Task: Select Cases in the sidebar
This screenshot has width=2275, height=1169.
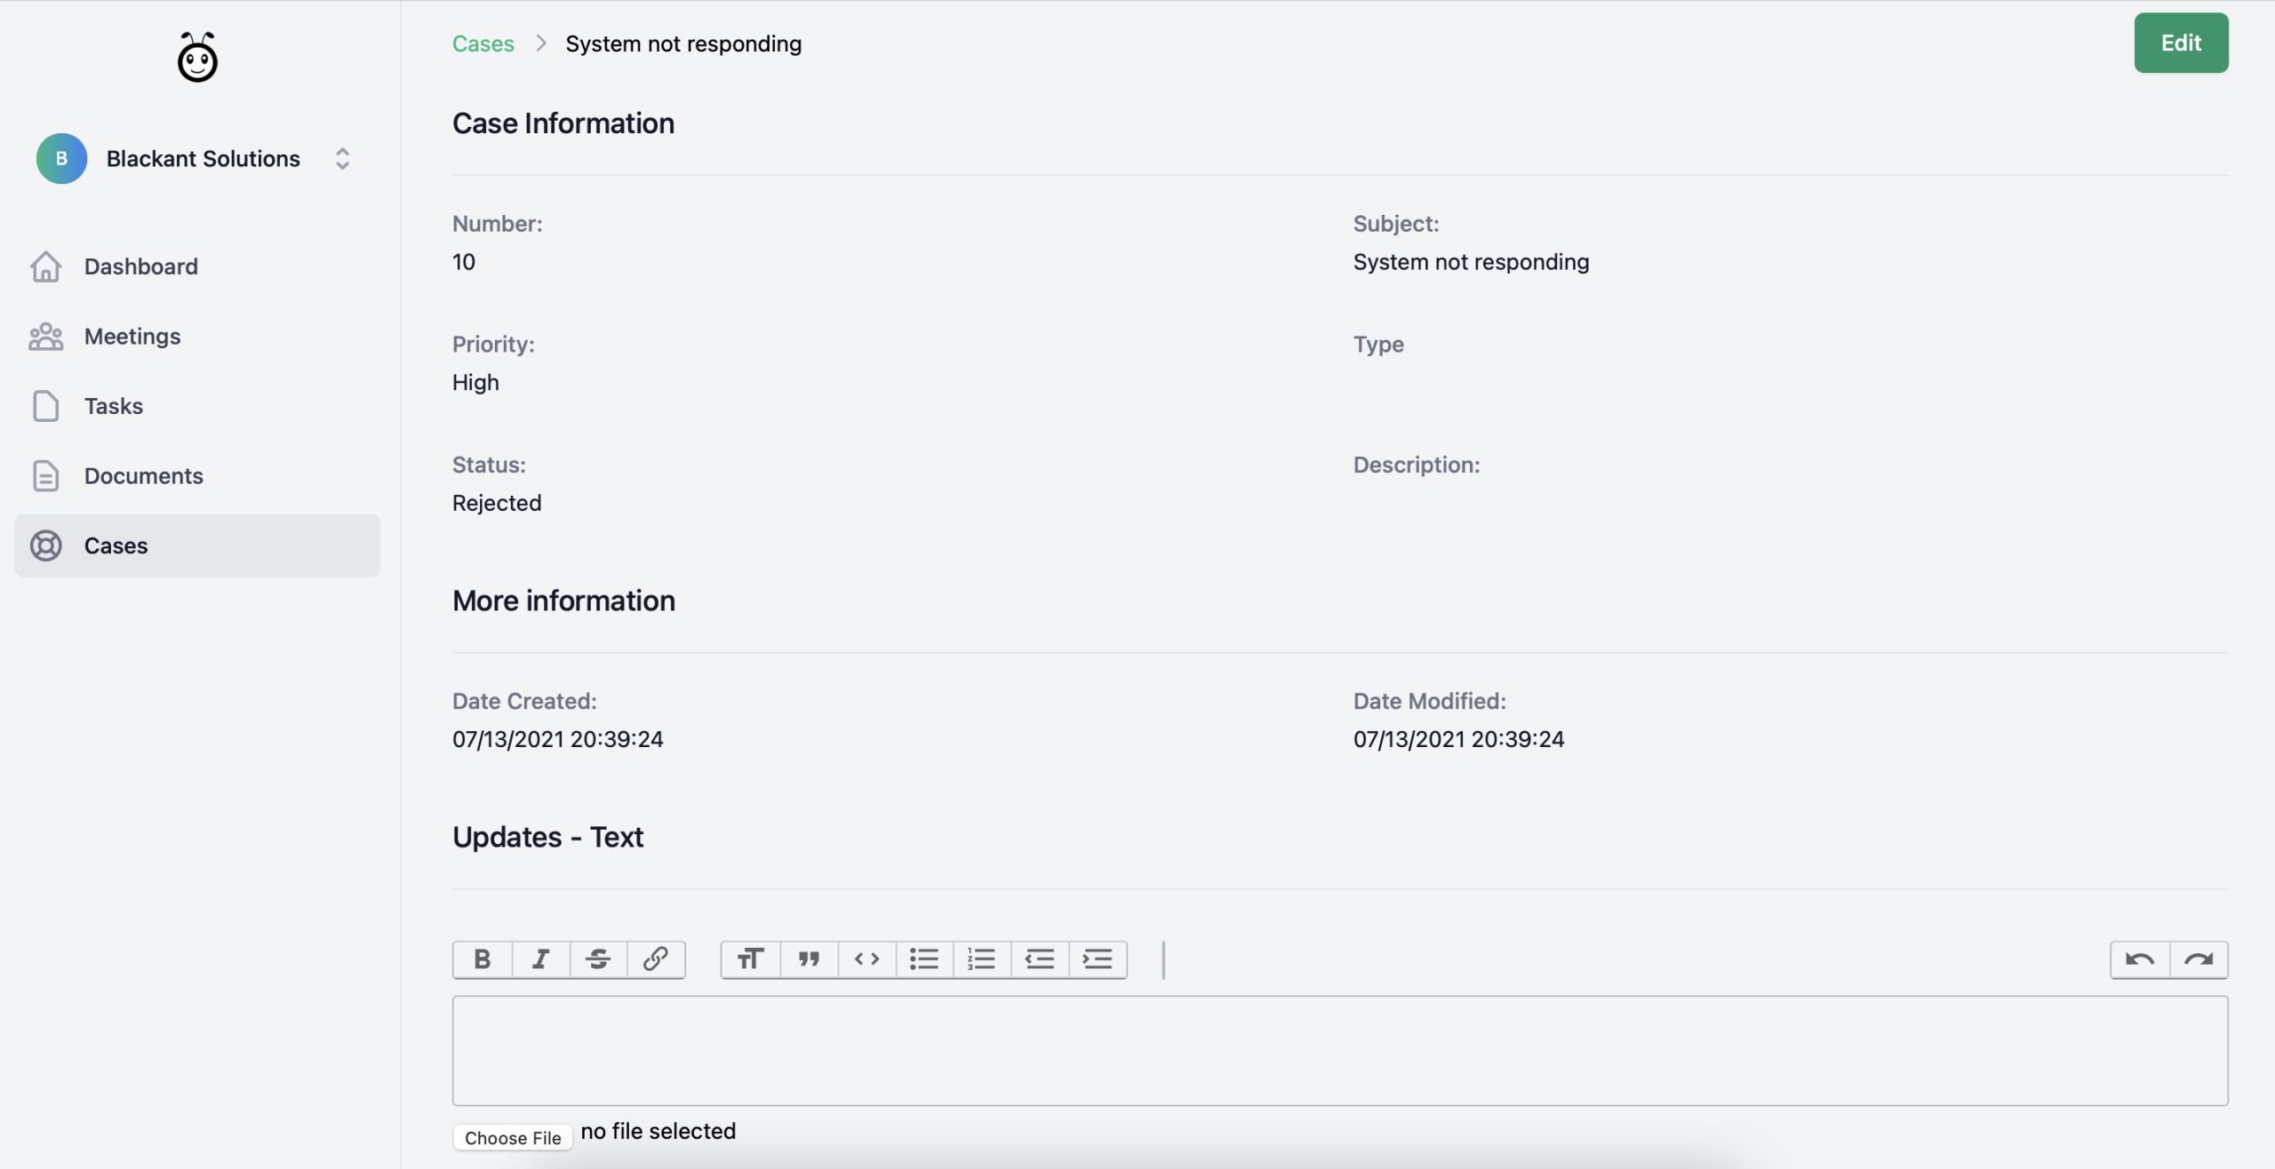Action: pos(197,545)
